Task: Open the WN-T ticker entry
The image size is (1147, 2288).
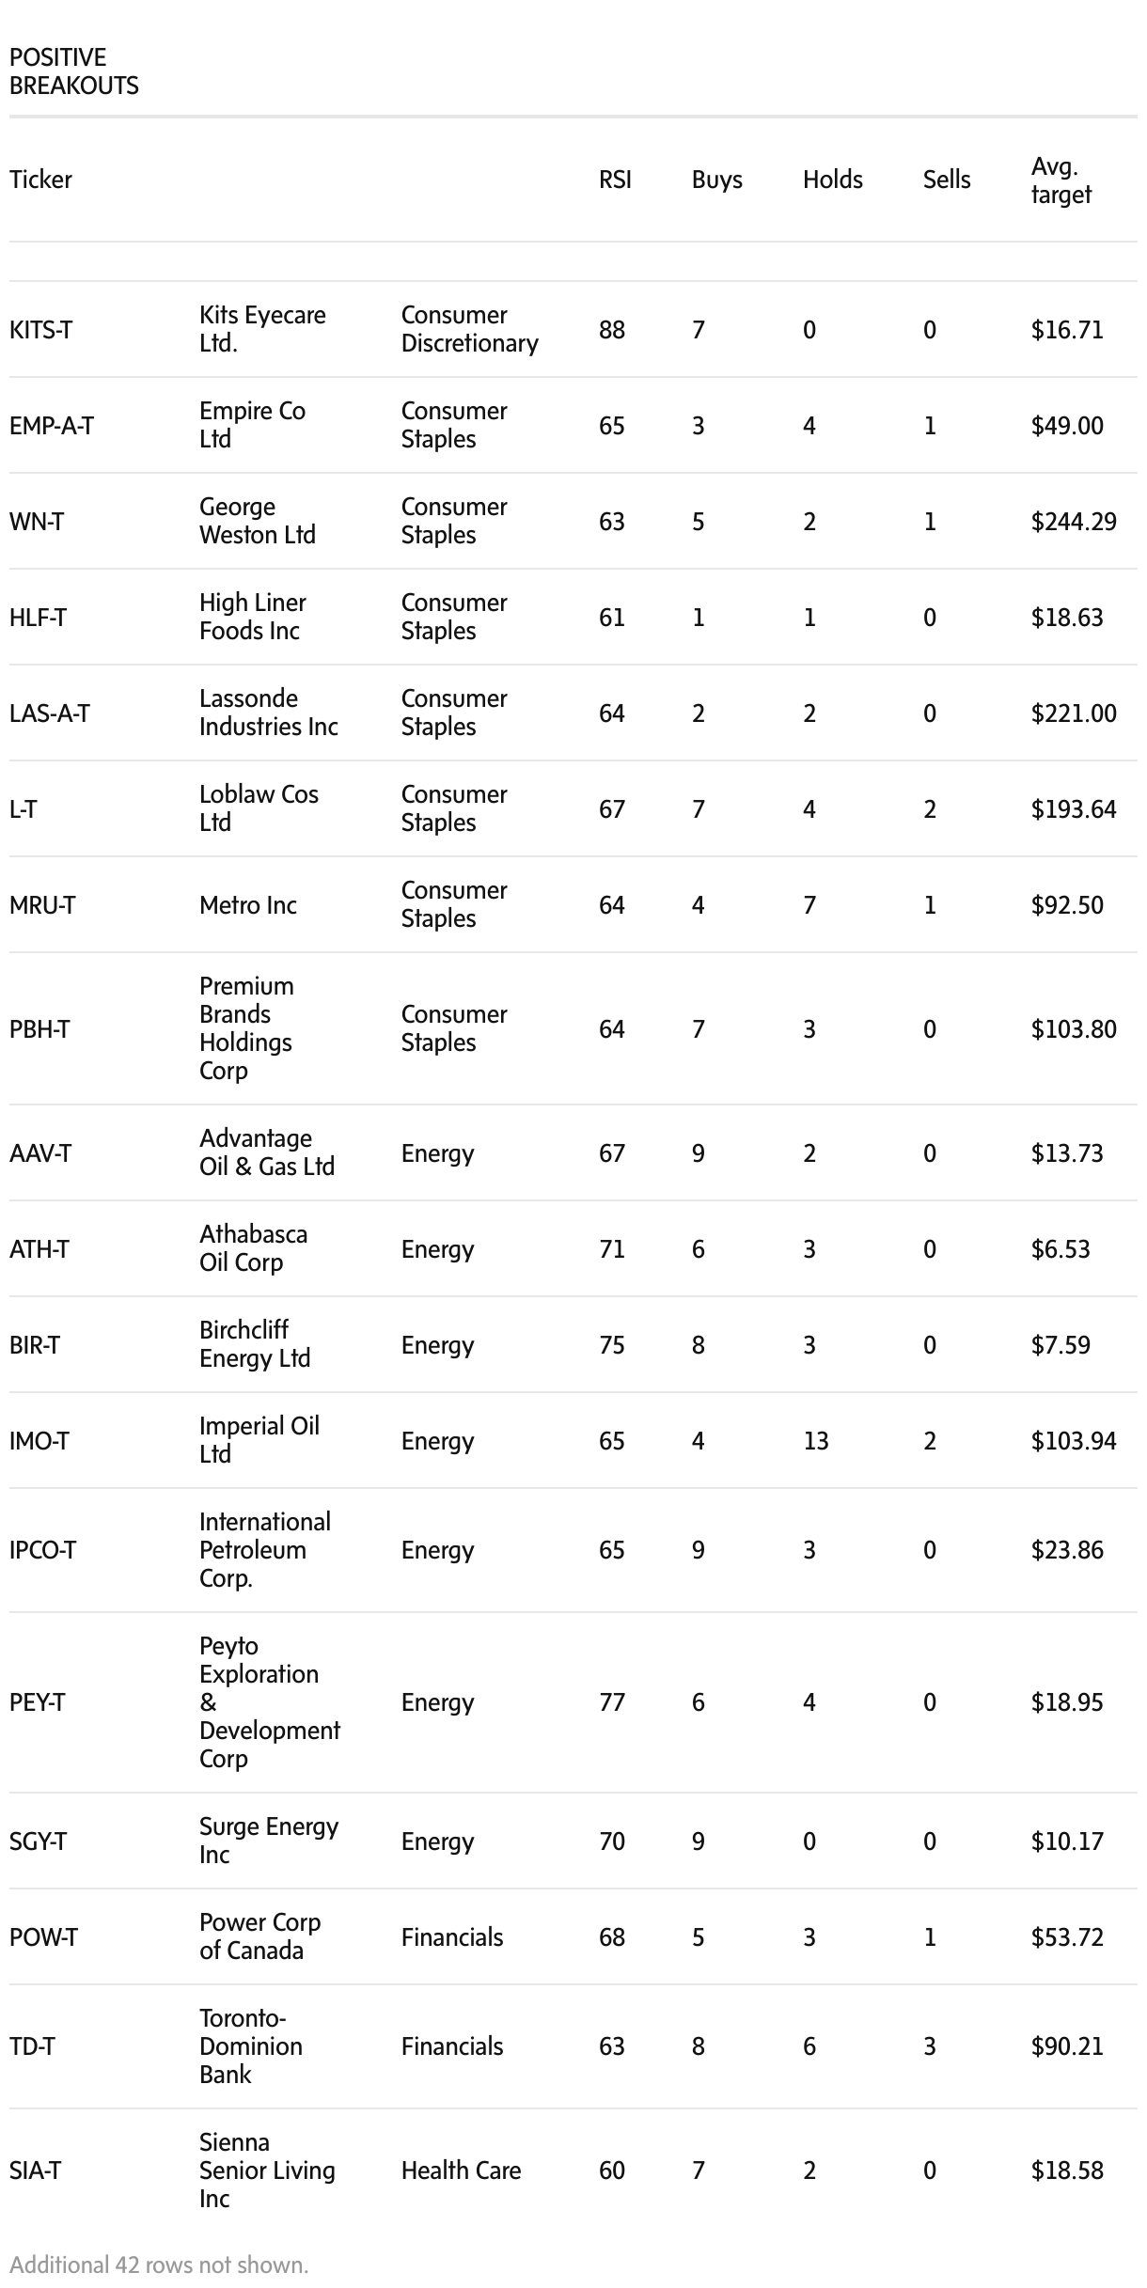Action: [x=37, y=522]
